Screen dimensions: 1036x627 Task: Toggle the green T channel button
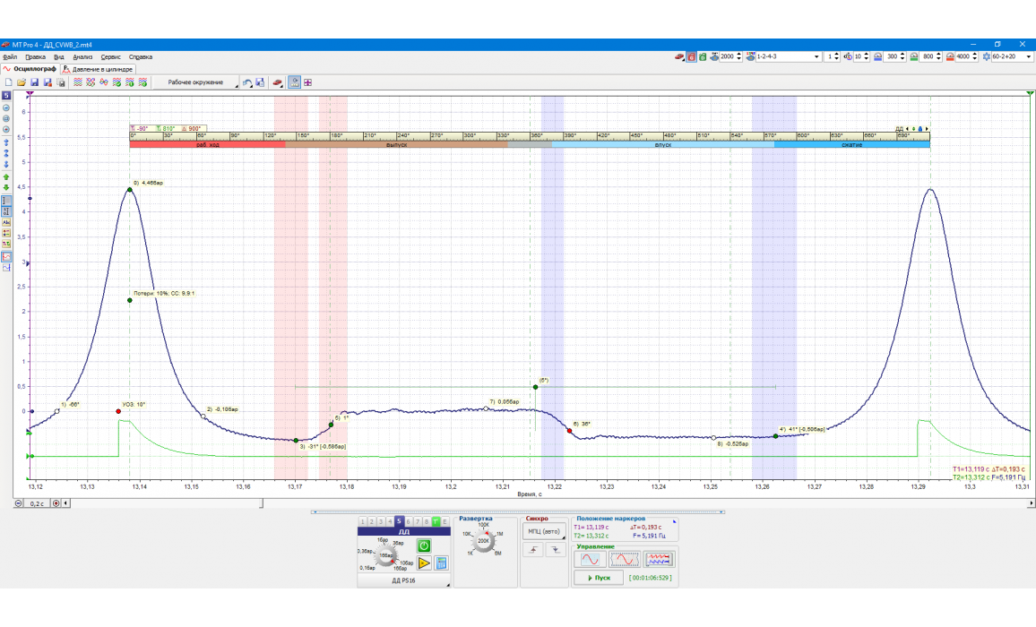coord(436,521)
